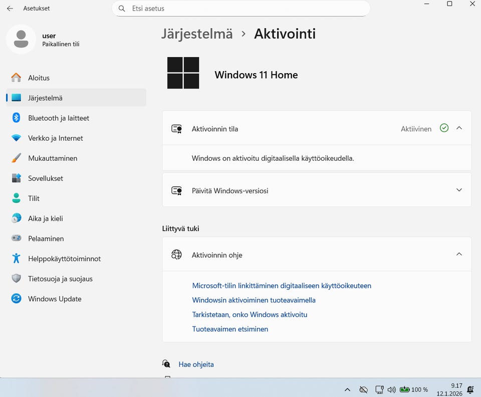Show hidden tray icons chevron
Image resolution: width=481 pixels, height=397 pixels.
pyautogui.click(x=347, y=389)
